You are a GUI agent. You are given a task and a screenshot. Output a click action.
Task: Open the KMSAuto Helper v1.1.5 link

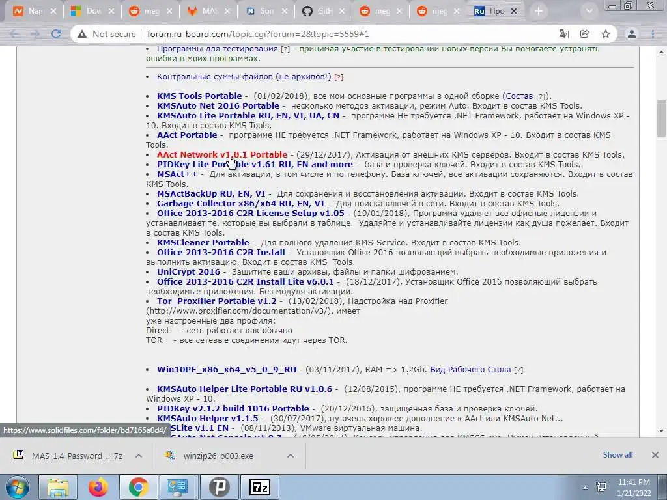[207, 419]
